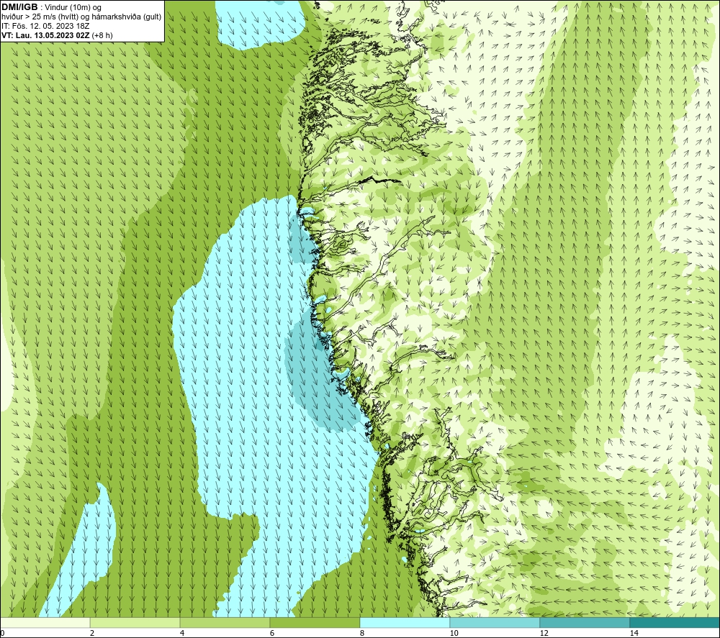Click the 'Vindur (10m) og' text
The image size is (720, 638).
click(x=73, y=8)
